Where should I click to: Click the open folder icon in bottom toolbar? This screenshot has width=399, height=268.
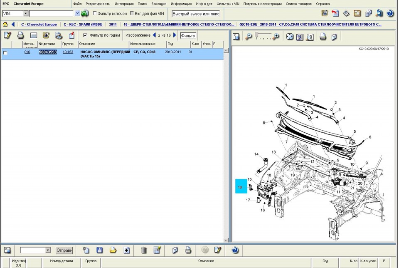pyautogui.click(x=113, y=250)
